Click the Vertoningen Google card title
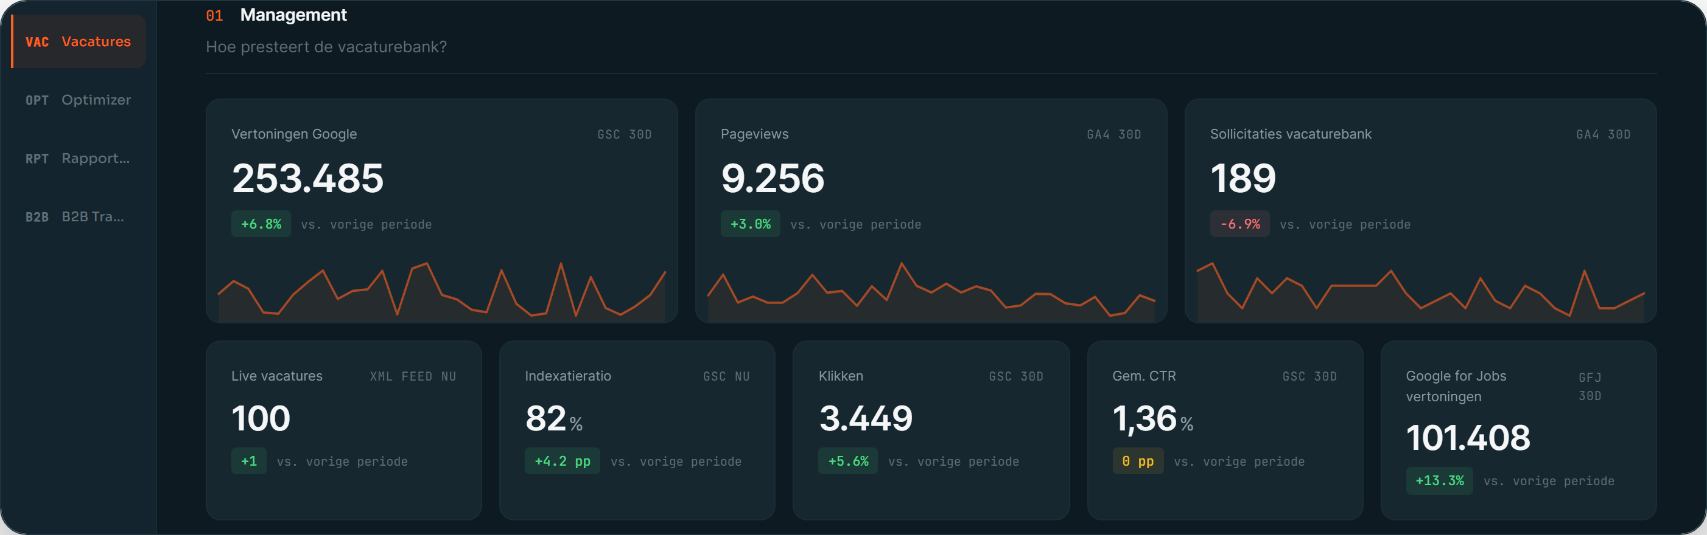1707x535 pixels. [x=293, y=134]
